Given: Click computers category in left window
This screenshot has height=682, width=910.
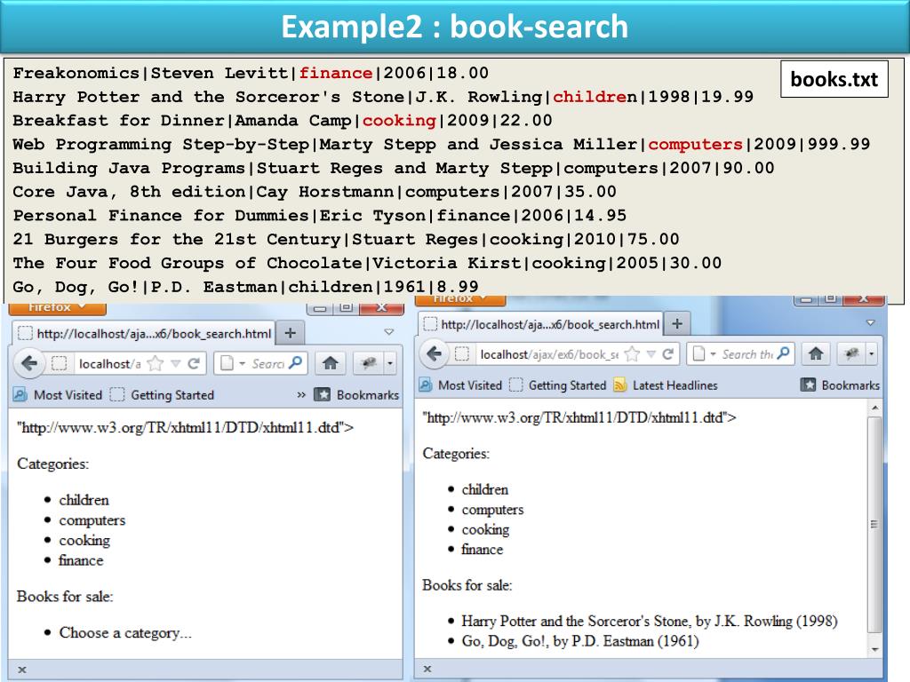Looking at the screenshot, I should point(92,520).
